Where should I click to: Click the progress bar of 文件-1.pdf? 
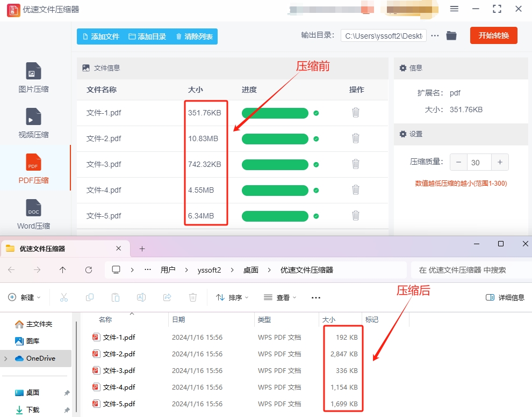[275, 113]
